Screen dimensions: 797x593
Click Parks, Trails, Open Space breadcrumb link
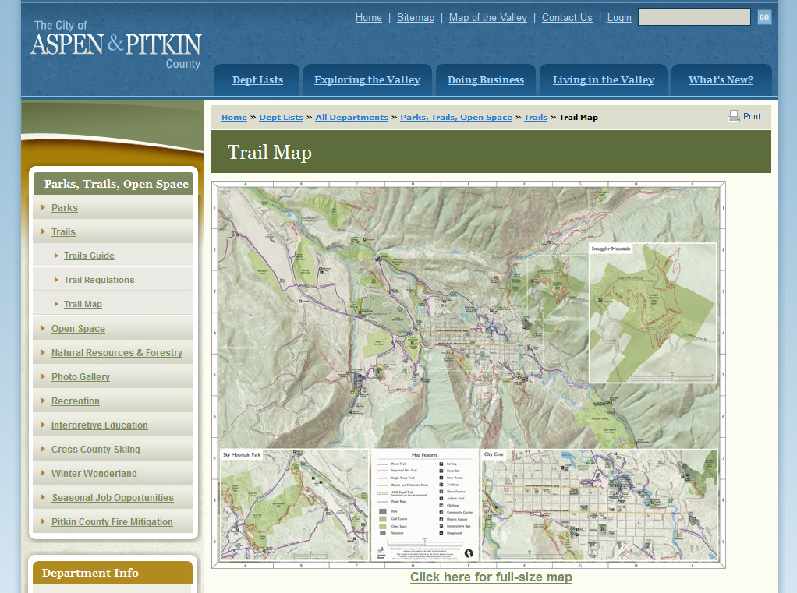(456, 118)
